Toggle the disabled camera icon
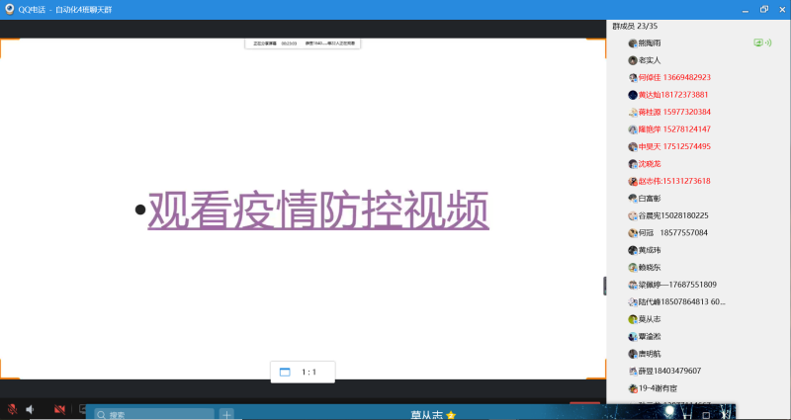Viewport: 791px width, 420px height. click(x=59, y=409)
